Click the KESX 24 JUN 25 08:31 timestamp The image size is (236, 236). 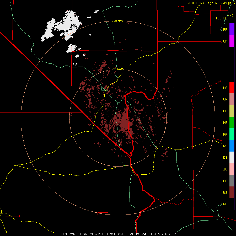coord(153,234)
